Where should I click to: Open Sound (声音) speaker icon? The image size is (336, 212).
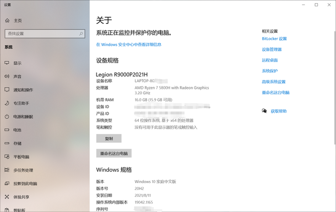pyautogui.click(x=7, y=76)
